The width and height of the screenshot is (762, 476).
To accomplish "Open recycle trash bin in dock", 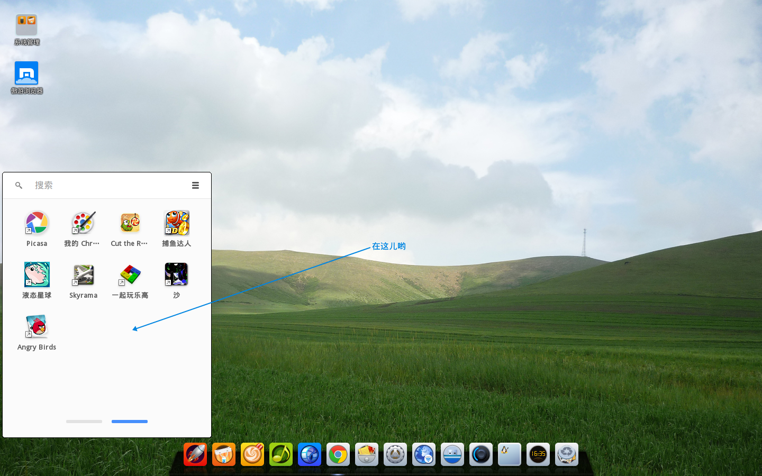I will (567, 454).
